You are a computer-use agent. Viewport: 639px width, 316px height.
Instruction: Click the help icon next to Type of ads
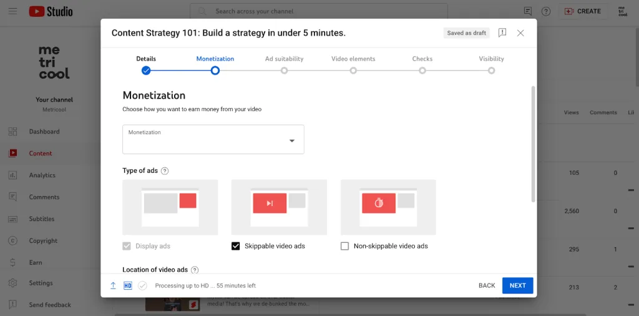(165, 171)
